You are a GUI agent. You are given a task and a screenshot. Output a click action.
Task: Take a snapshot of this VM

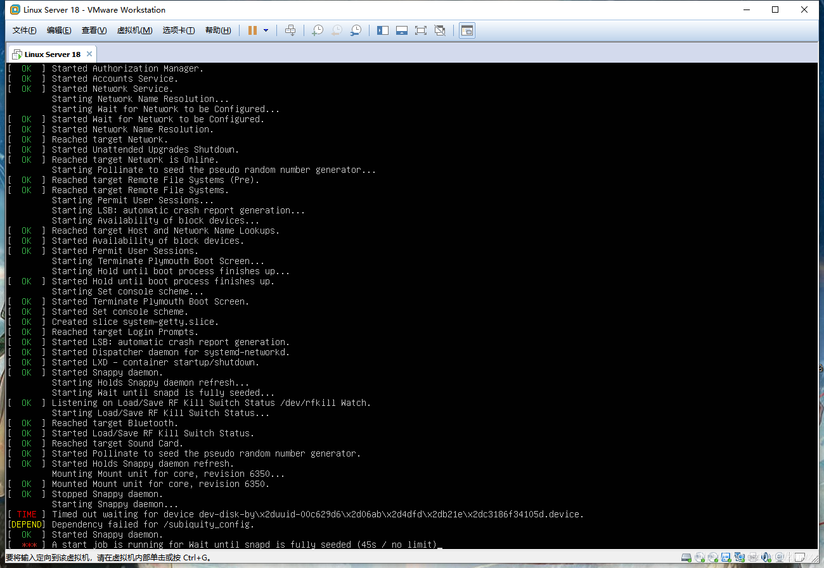click(318, 30)
